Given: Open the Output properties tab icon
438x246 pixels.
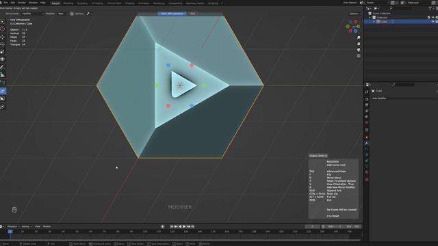Looking at the screenshot, I should click(x=367, y=105).
